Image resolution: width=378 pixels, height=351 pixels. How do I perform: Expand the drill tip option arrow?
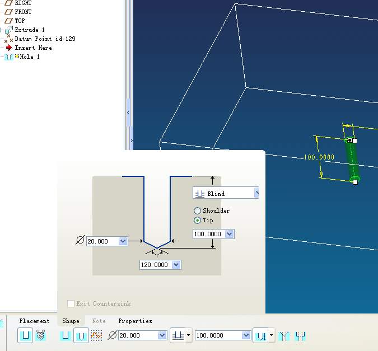coord(272,335)
